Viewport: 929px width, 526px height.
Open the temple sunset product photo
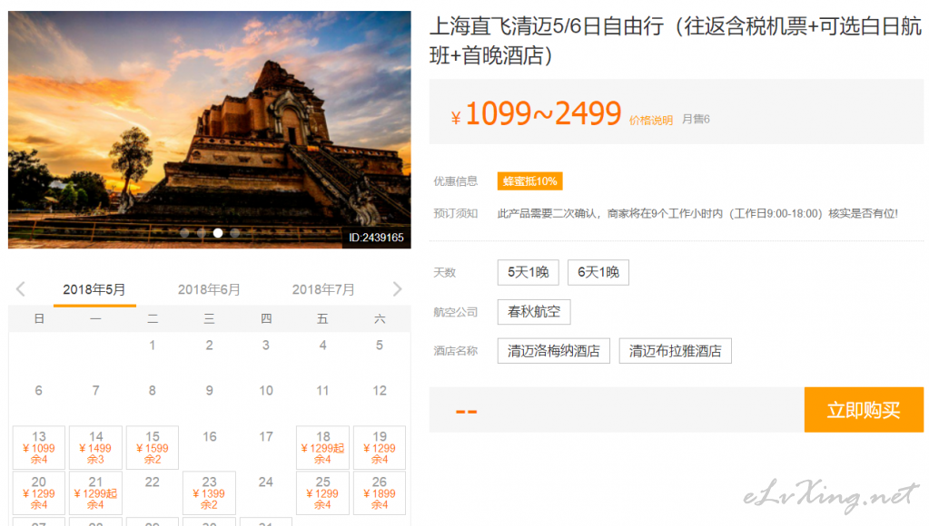point(209,130)
